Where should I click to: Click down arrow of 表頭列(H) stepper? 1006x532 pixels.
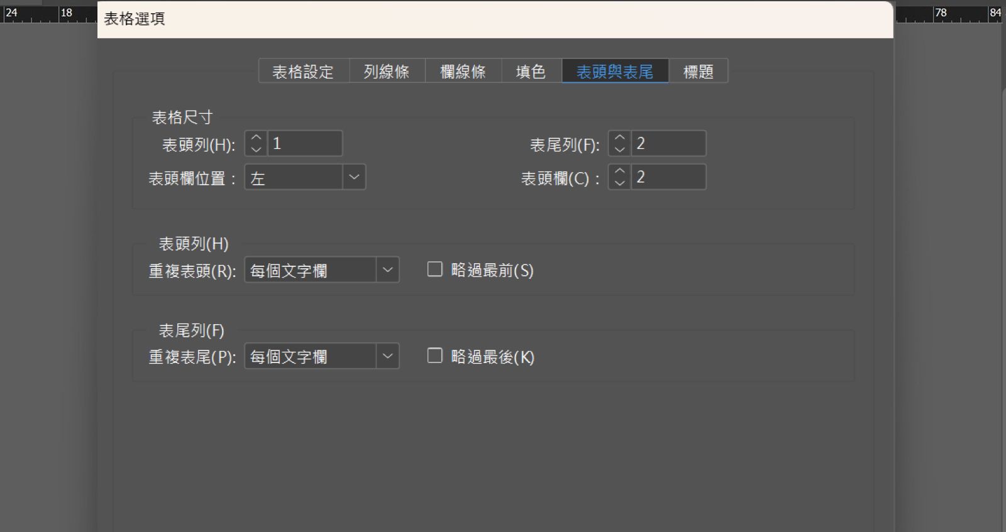click(x=256, y=149)
